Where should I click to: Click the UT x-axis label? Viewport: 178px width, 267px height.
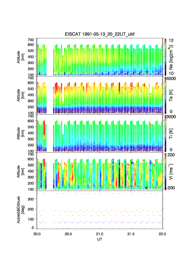coord(100,239)
